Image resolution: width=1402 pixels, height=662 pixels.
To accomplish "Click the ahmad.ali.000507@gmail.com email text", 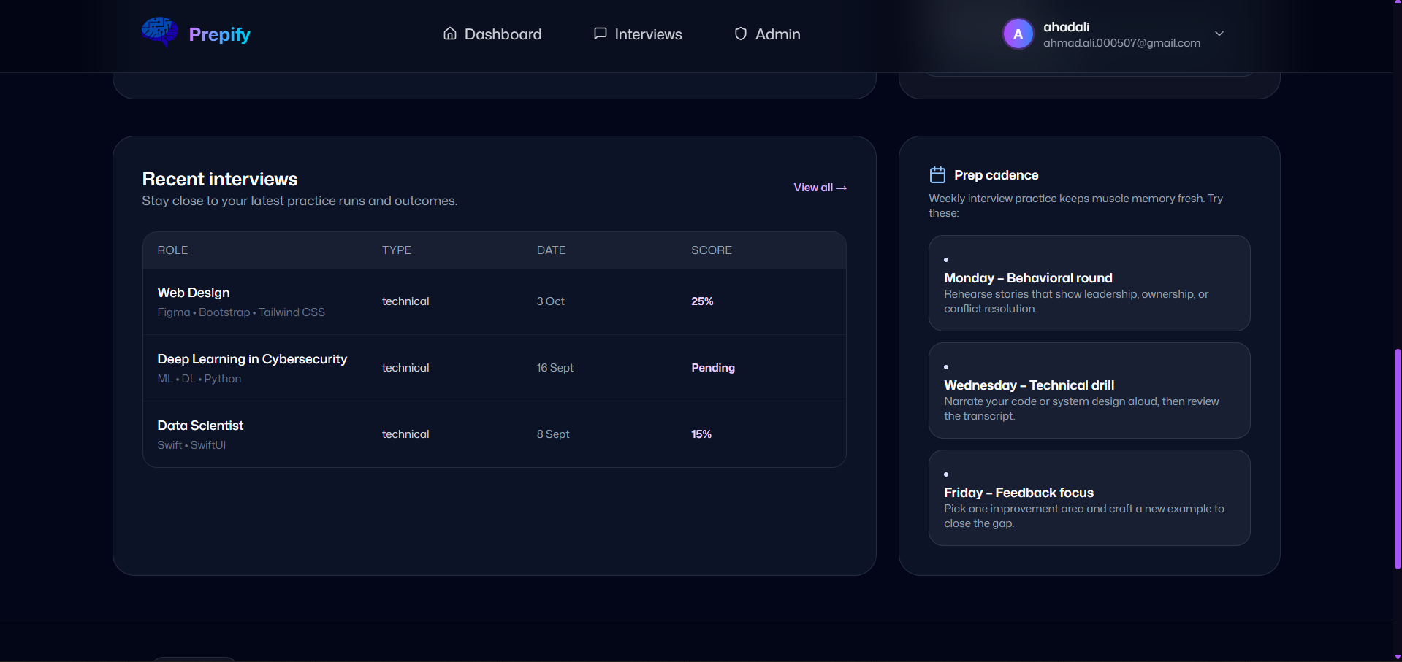I will point(1121,43).
